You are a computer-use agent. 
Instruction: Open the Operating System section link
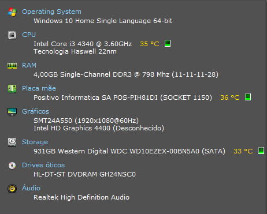click(x=51, y=12)
